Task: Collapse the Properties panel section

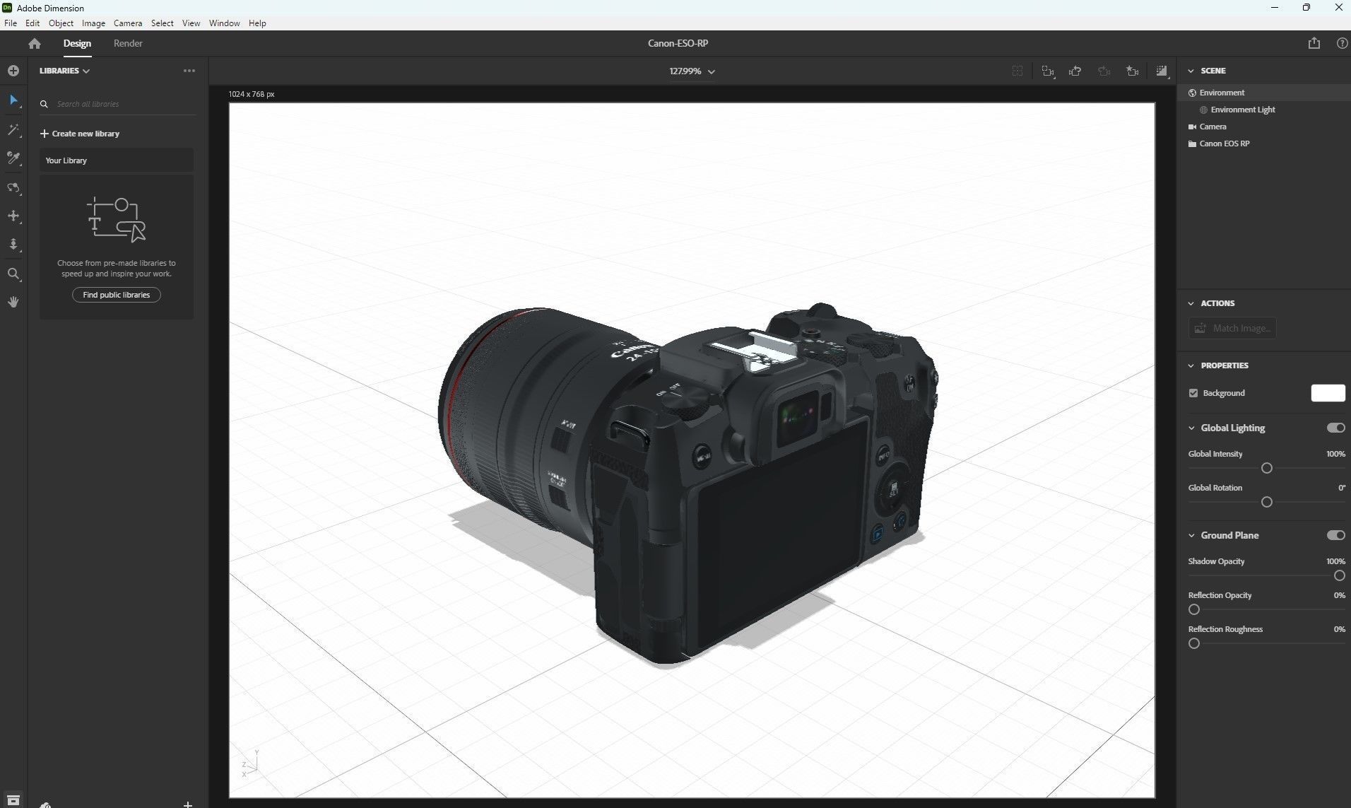Action: [1191, 365]
